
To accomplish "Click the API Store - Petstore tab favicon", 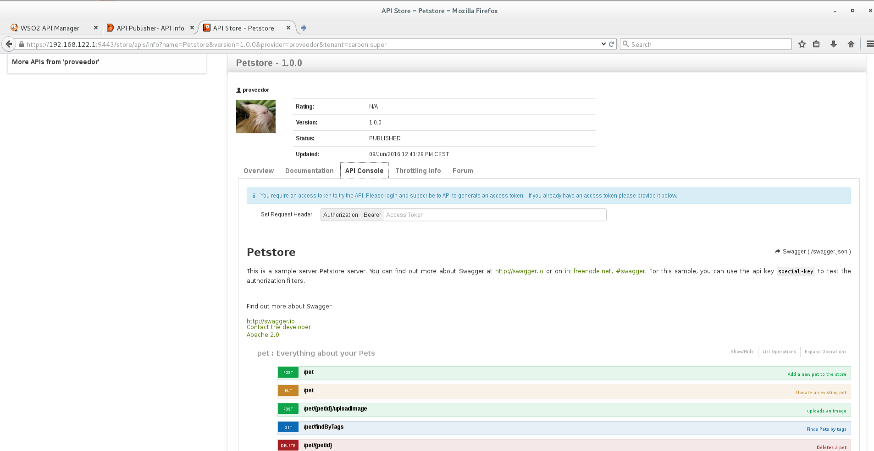I will click(x=207, y=28).
